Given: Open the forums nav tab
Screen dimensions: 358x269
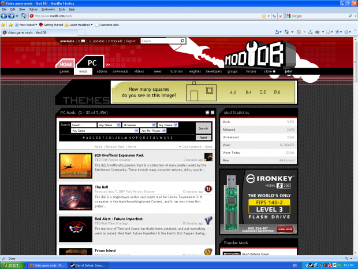Looking at the screenshot, I should (x=251, y=71).
